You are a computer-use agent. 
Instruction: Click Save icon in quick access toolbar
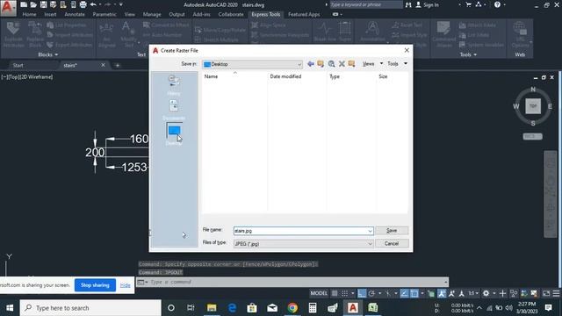(43, 4)
